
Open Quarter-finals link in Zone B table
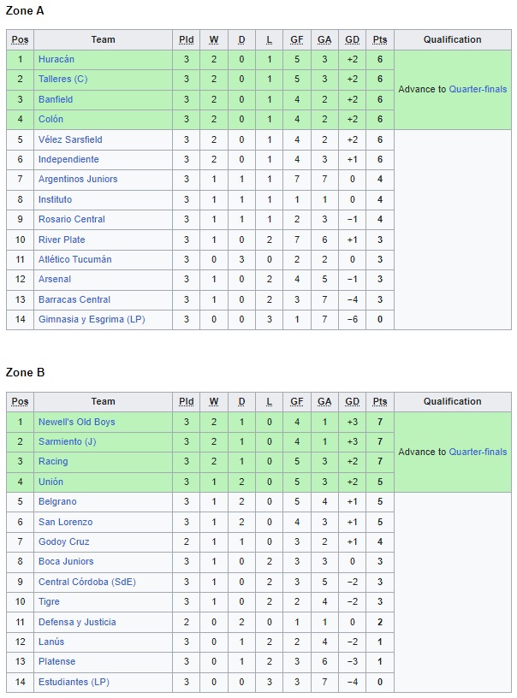tap(478, 452)
